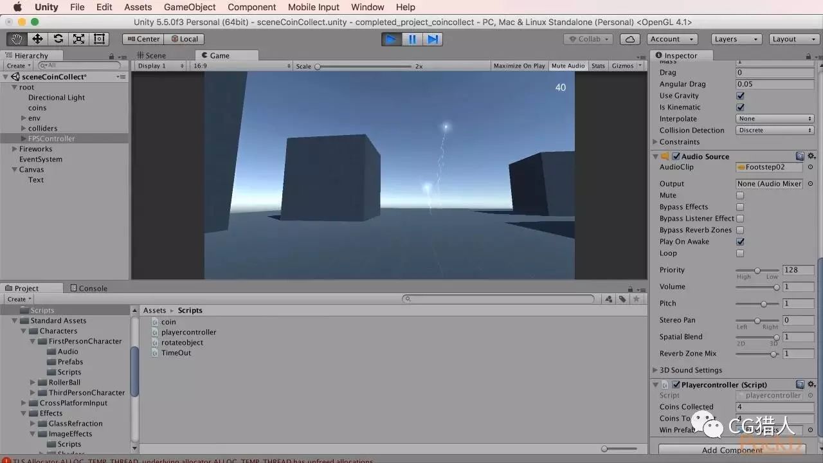Toggle Is Kinematic checkbox
823x463 pixels.
click(740, 107)
